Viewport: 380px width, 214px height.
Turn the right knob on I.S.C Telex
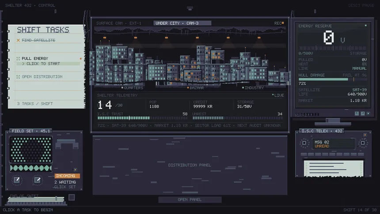pos(363,143)
